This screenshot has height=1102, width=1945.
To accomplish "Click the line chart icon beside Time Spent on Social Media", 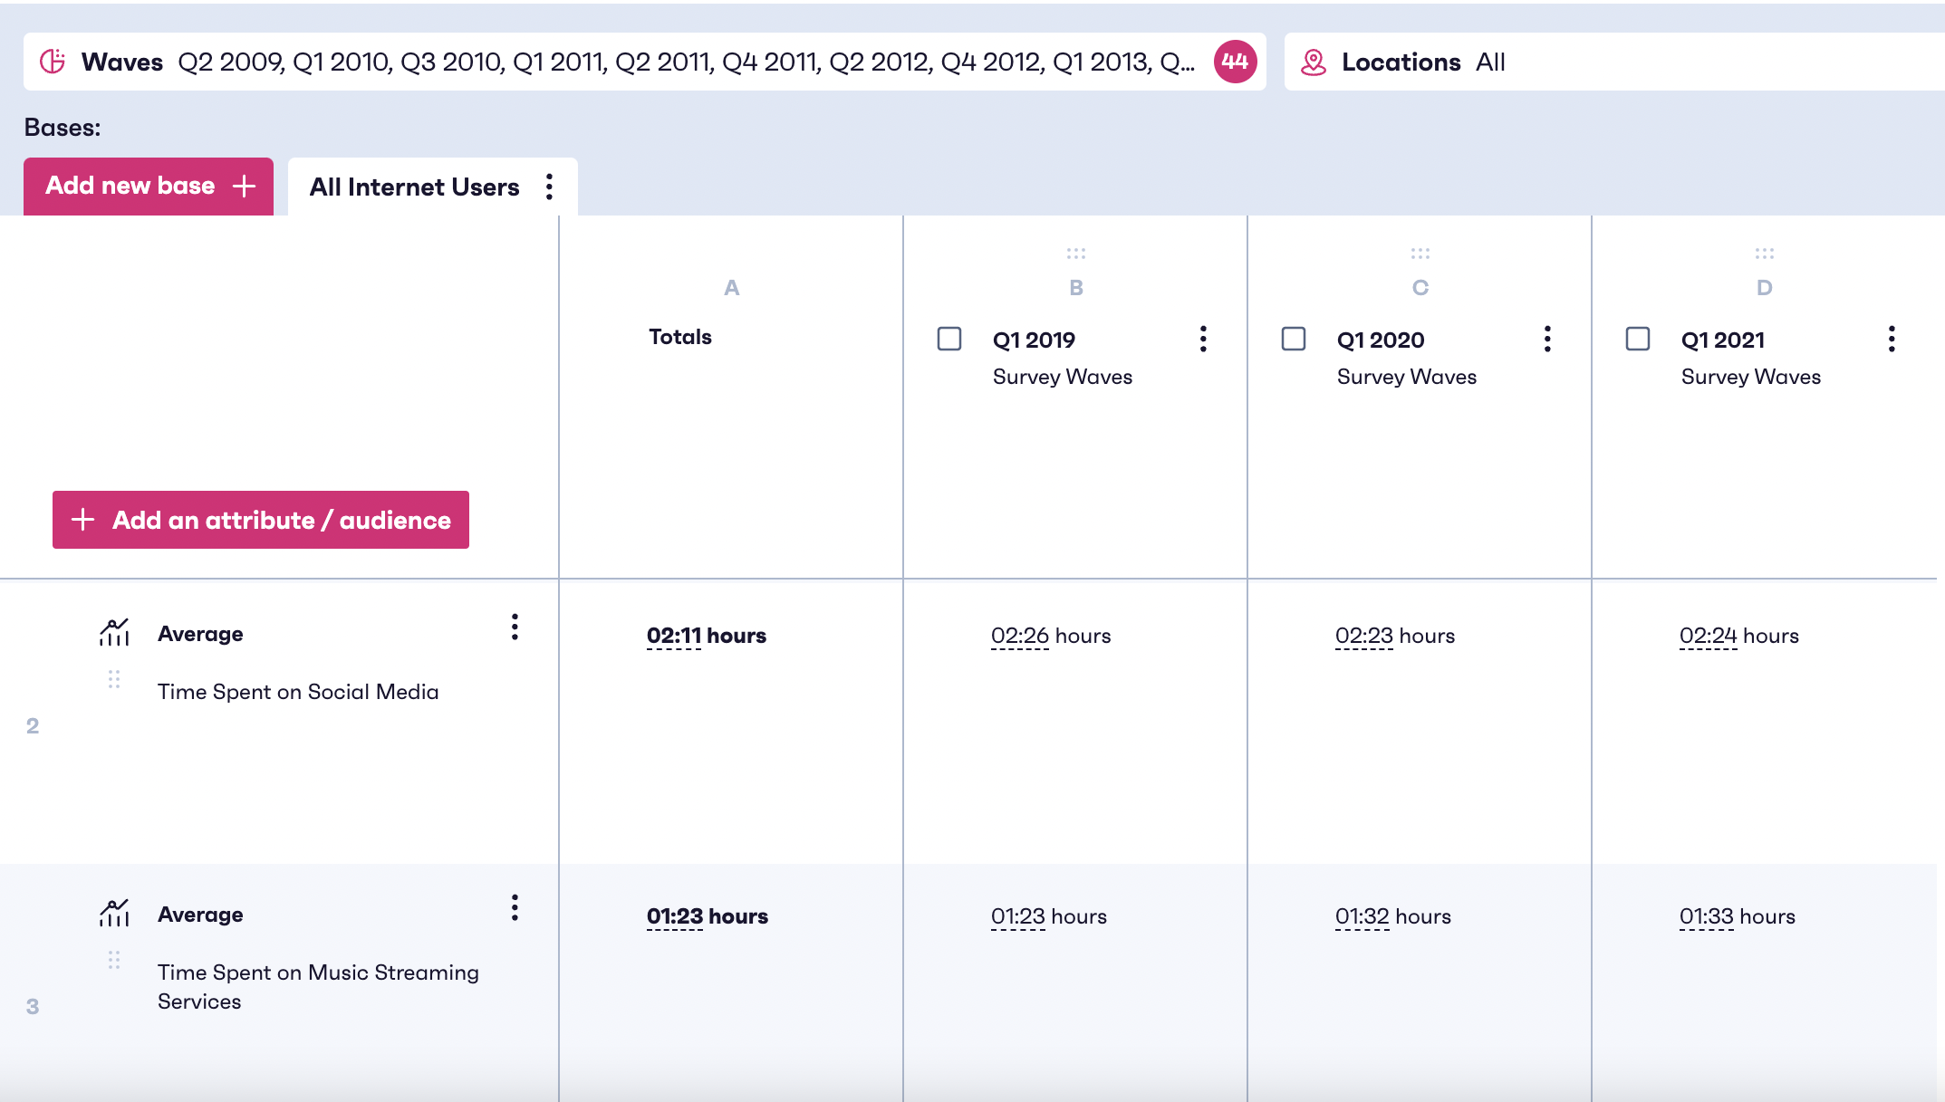I will tap(112, 633).
